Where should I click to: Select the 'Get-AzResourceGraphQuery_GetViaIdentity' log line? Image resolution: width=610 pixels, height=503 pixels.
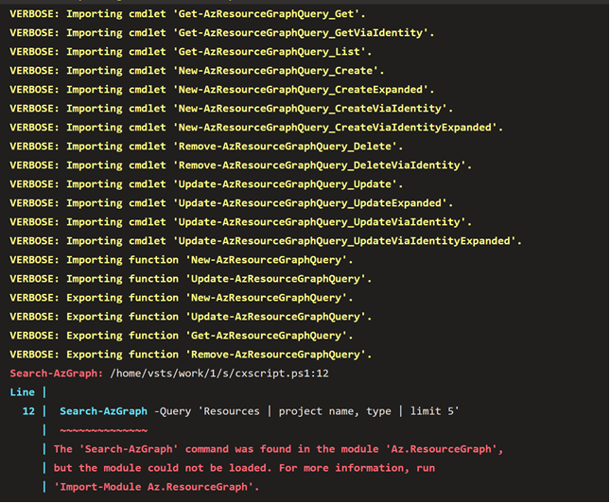(x=222, y=33)
